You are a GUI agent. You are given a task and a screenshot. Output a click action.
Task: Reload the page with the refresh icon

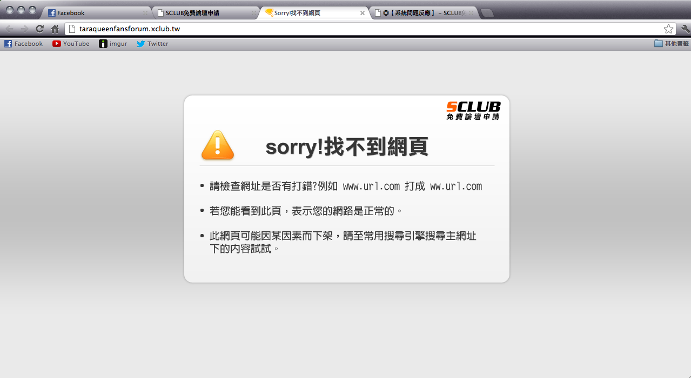pyautogui.click(x=39, y=29)
